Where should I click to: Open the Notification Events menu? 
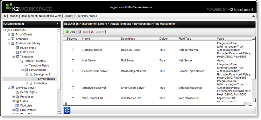(x=50, y=16)
